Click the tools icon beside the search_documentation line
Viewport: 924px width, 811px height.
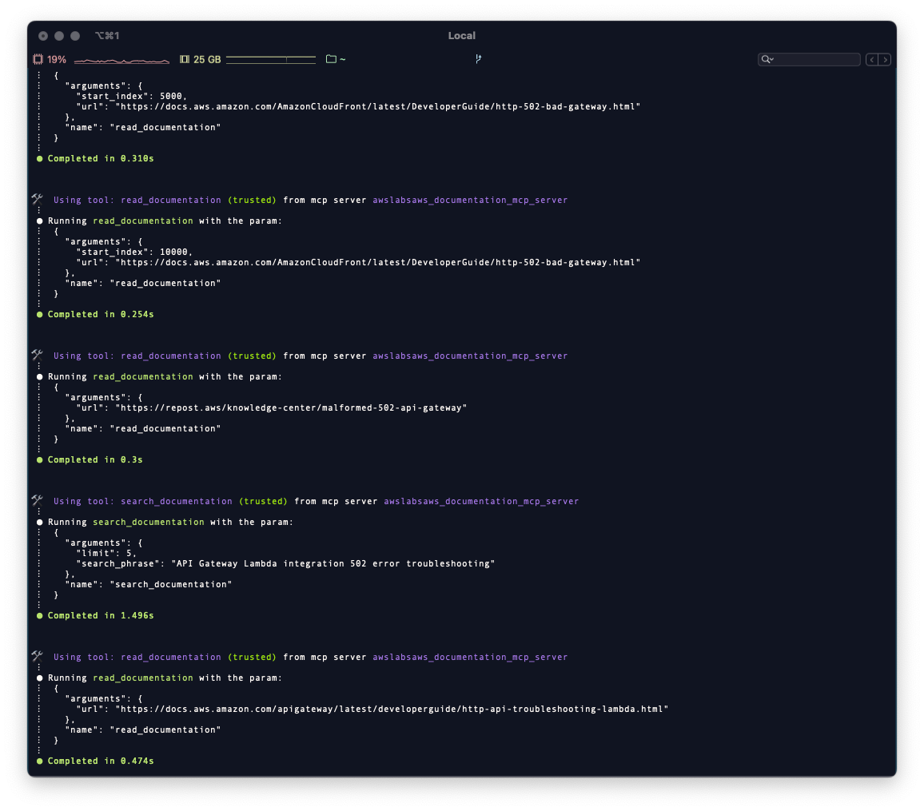37,501
